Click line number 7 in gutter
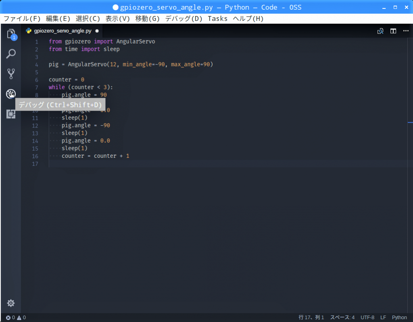The image size is (413, 322). click(37, 87)
